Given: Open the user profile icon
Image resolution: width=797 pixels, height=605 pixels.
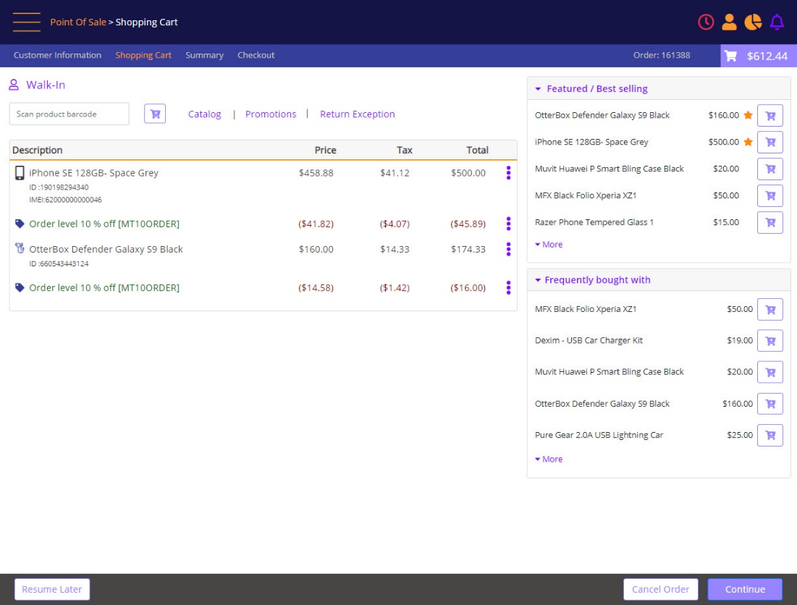Looking at the screenshot, I should pos(729,22).
